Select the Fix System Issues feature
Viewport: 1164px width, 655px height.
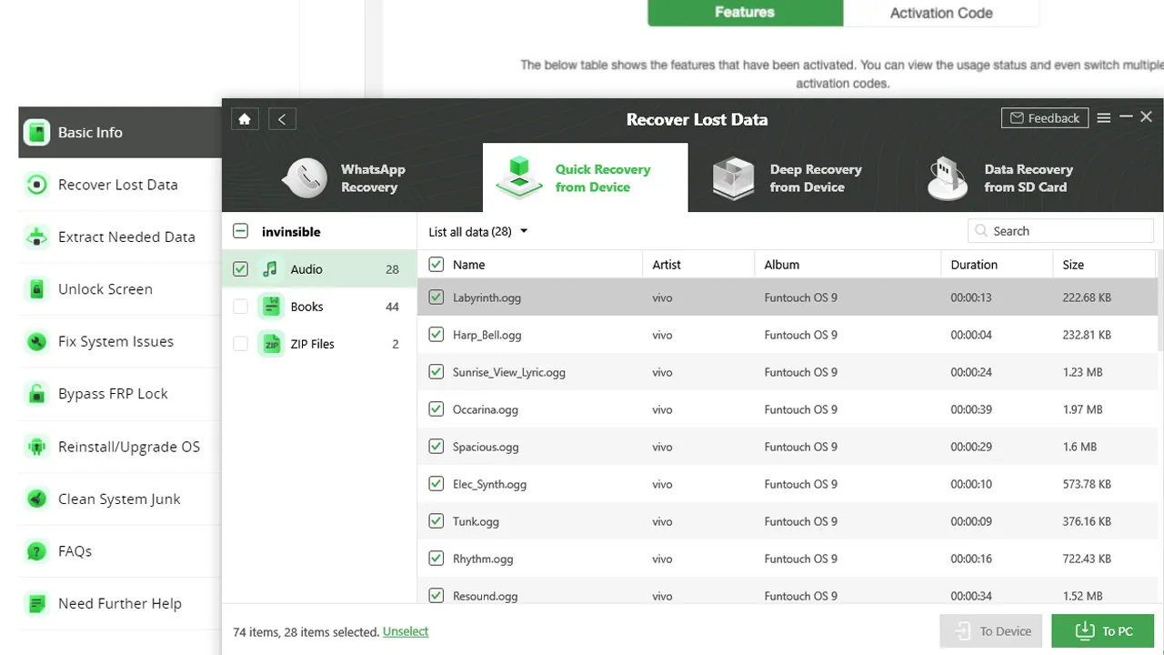click(x=115, y=341)
